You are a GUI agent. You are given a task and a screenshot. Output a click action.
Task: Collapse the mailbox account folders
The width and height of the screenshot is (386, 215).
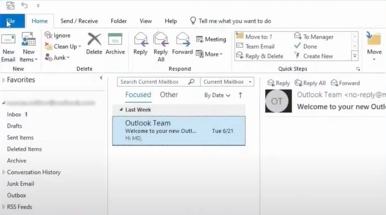(x=4, y=103)
